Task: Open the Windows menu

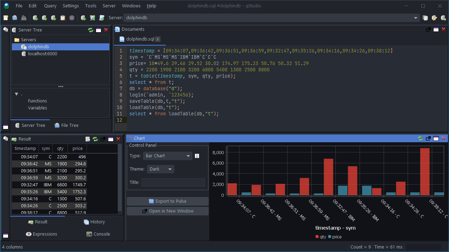Action: coord(131,6)
